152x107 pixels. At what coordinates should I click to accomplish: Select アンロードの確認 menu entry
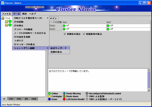point(31,29)
